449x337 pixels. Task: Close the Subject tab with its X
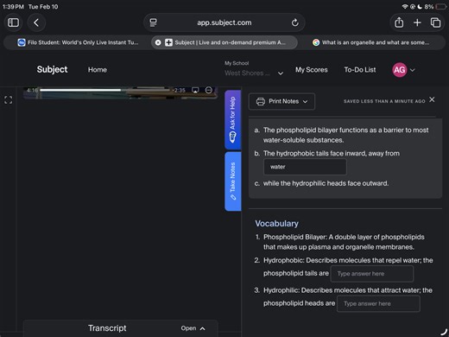coord(158,42)
